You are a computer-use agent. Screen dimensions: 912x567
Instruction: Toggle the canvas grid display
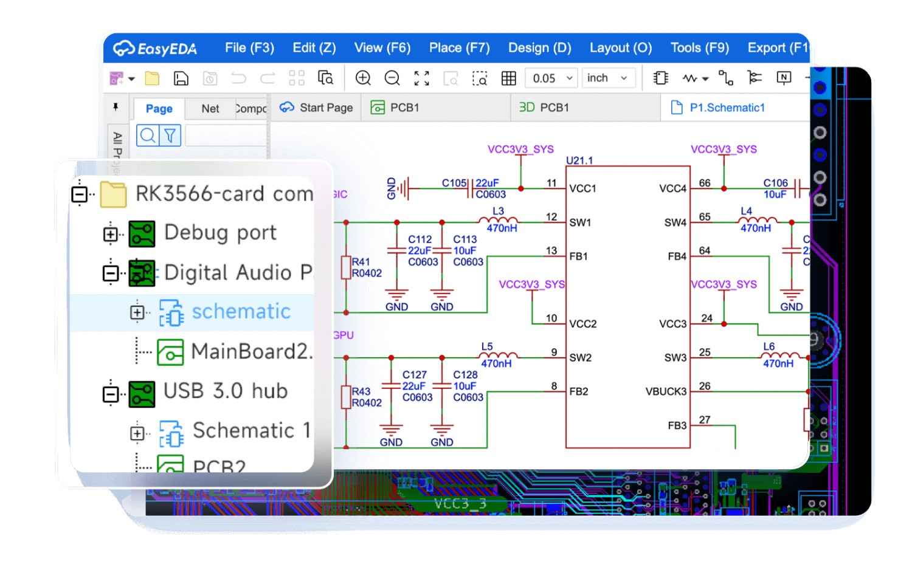(508, 78)
